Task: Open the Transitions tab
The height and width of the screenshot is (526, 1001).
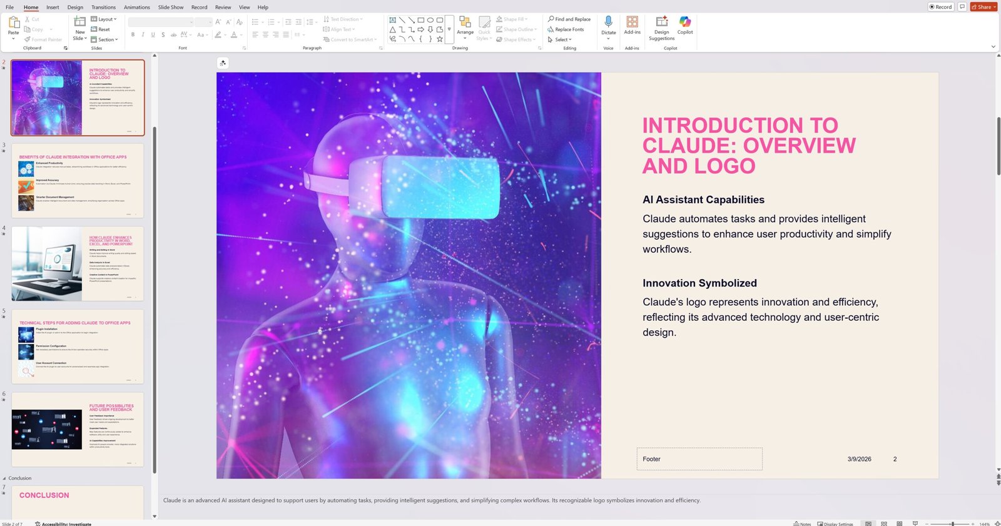Action: [x=103, y=8]
